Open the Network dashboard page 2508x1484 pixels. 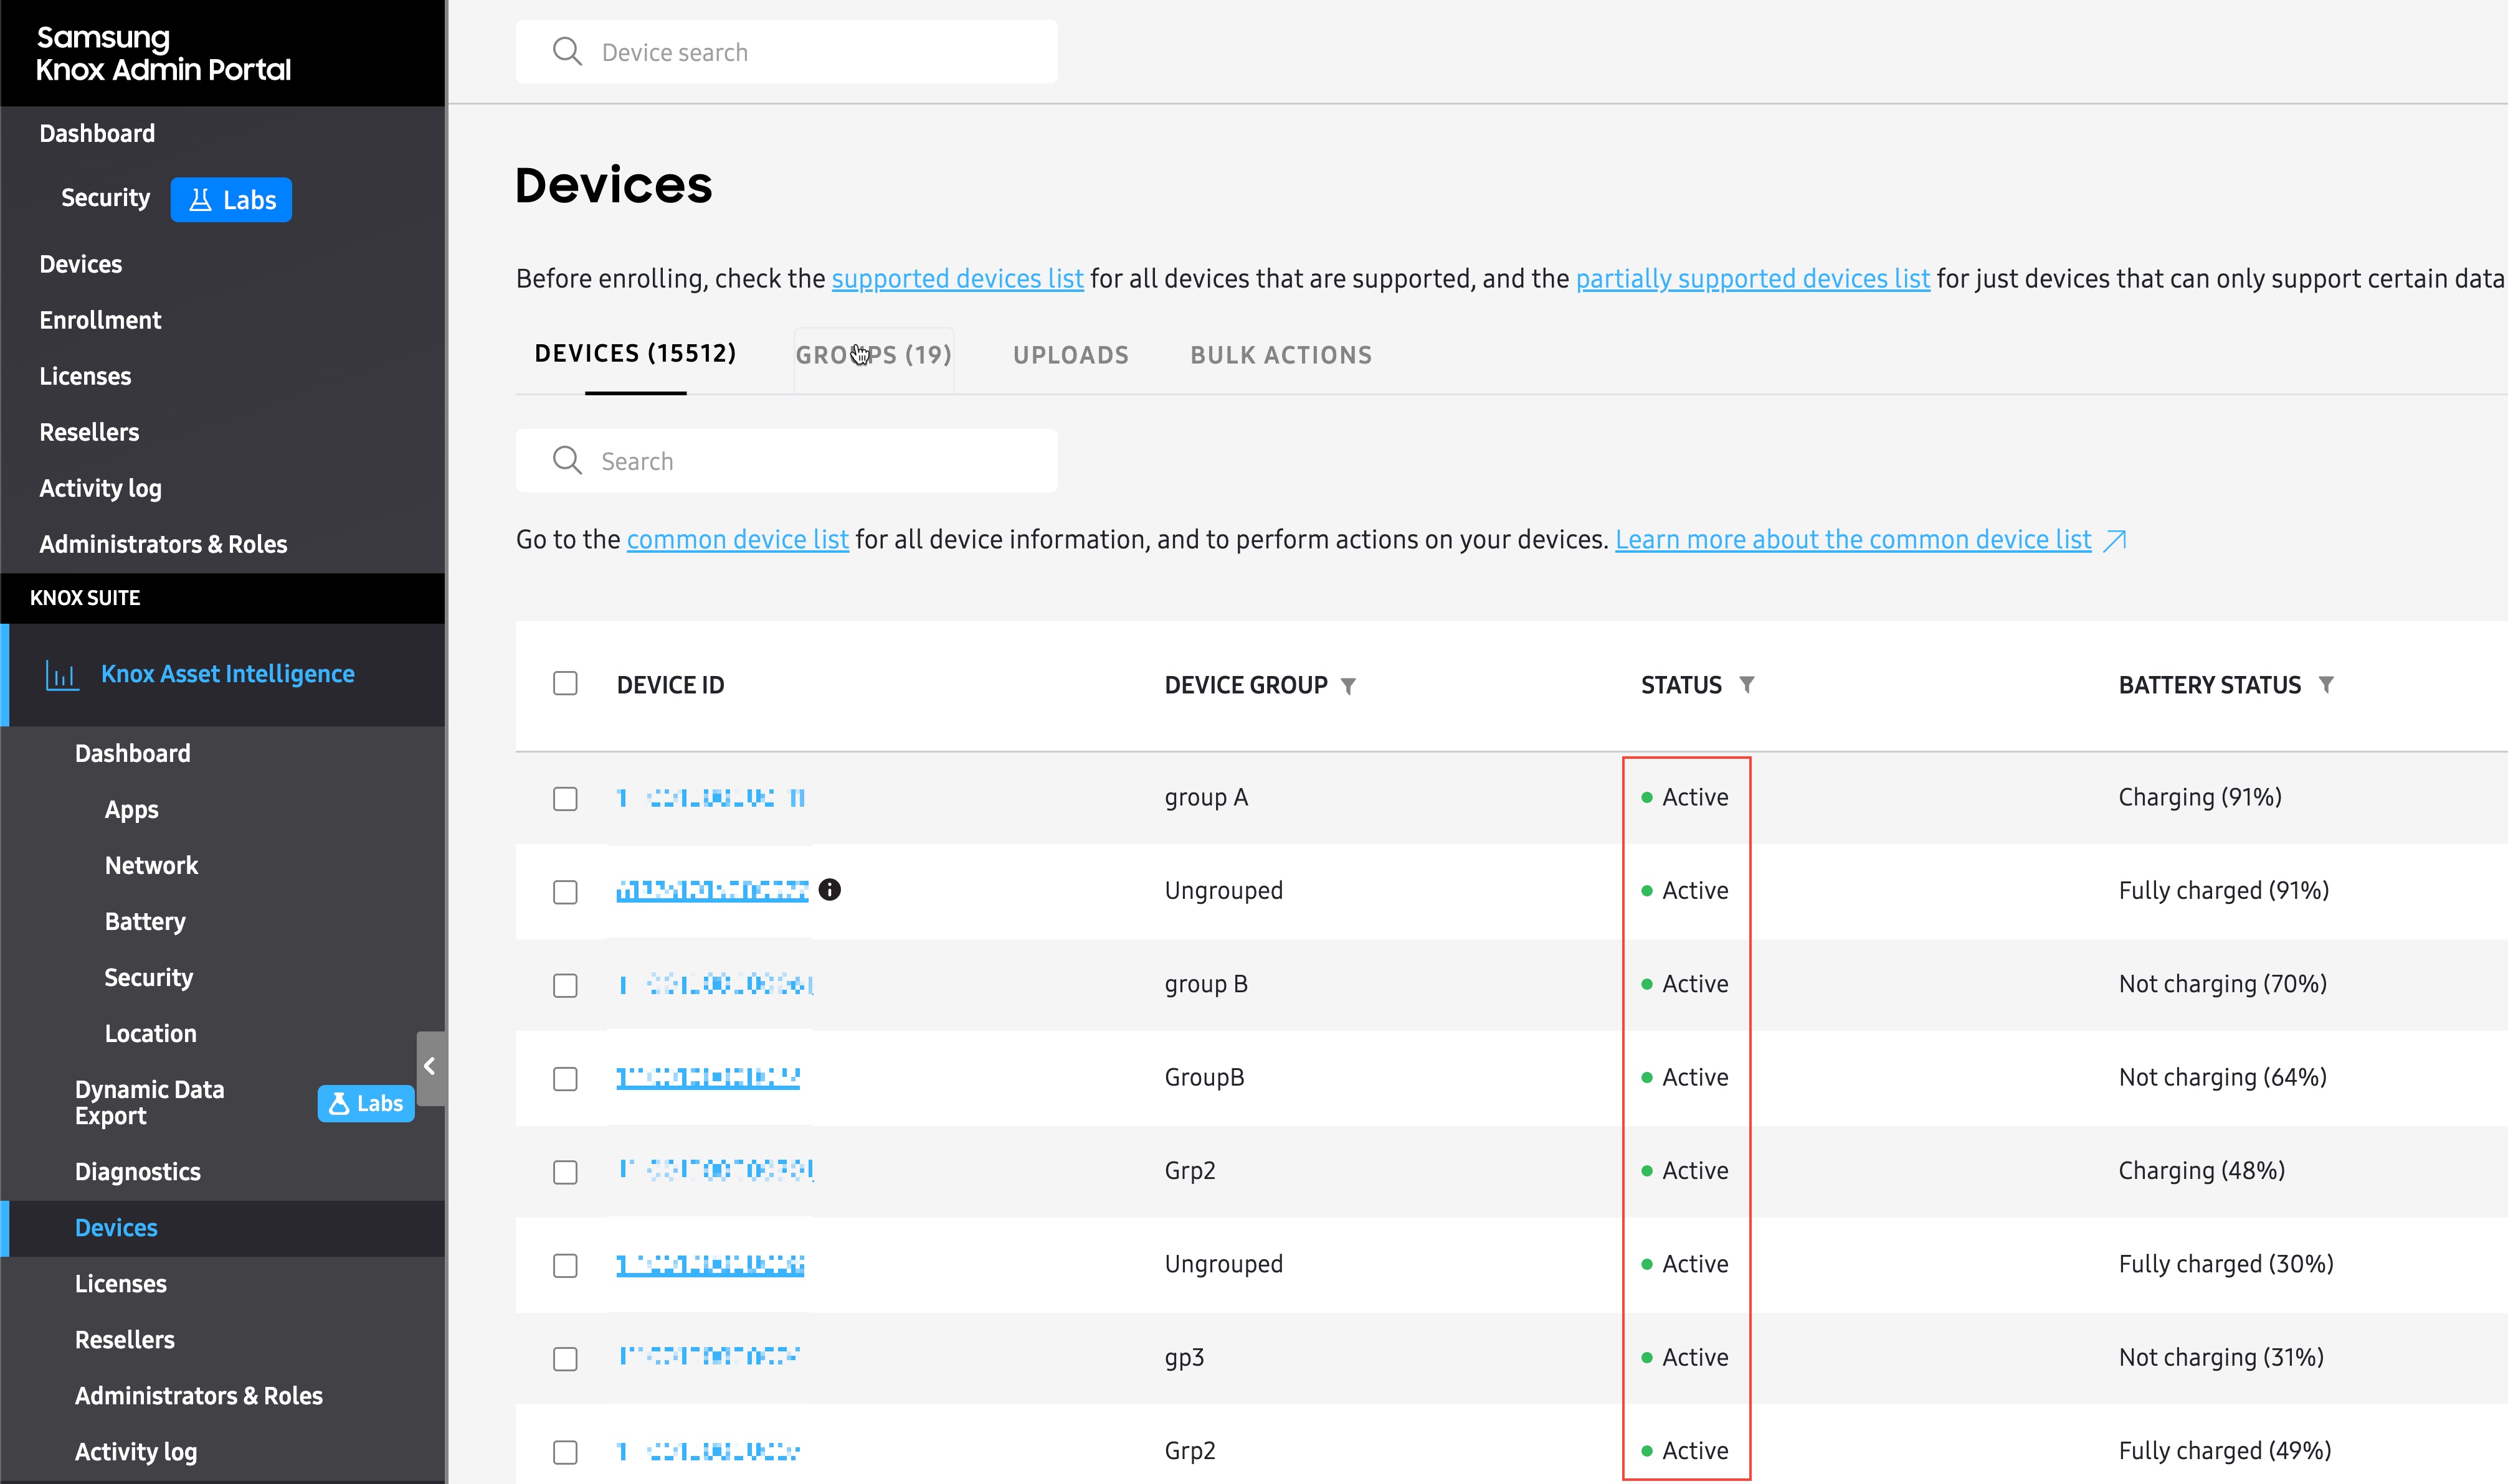[x=151, y=865]
